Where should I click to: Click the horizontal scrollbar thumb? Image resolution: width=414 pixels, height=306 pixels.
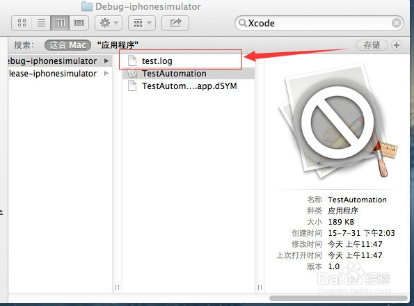(338, 298)
